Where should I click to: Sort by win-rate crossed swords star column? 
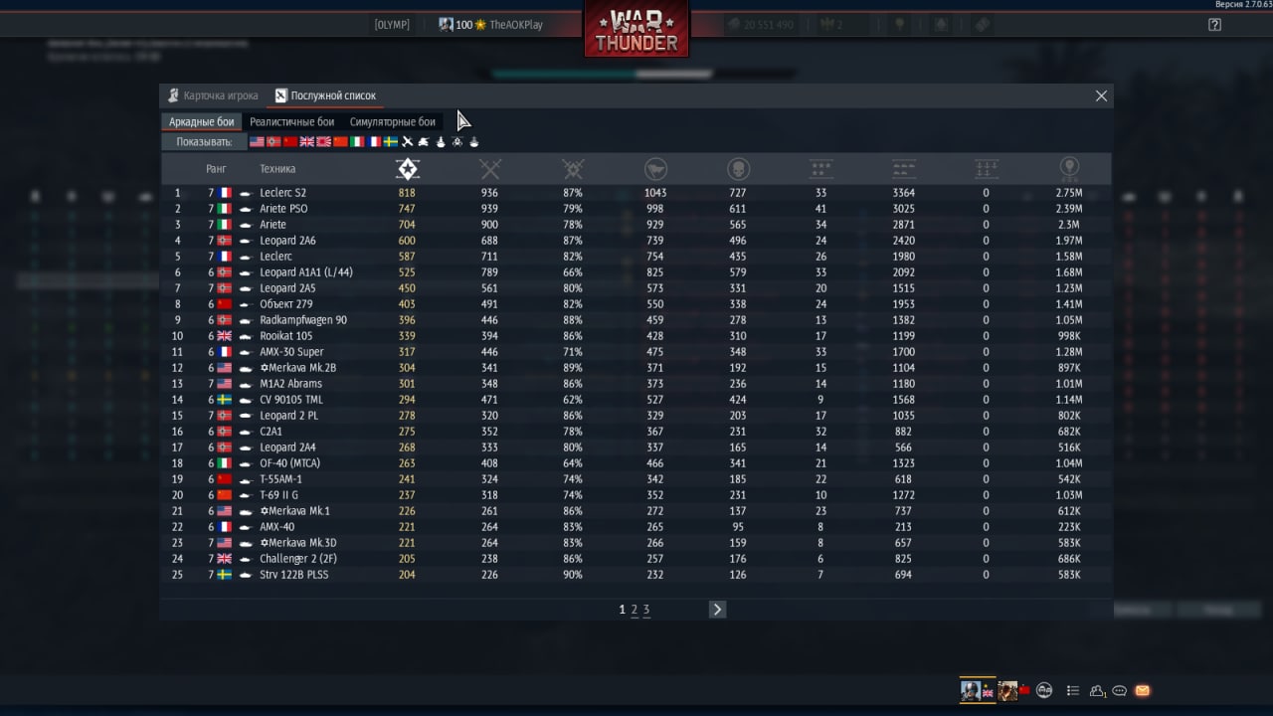coord(572,168)
